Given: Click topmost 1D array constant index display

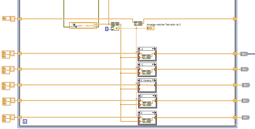Looking at the screenshot, I should click(6, 18).
